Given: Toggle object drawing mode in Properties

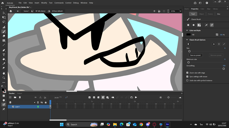Looking at the screenshot, I should pyautogui.click(x=188, y=25).
